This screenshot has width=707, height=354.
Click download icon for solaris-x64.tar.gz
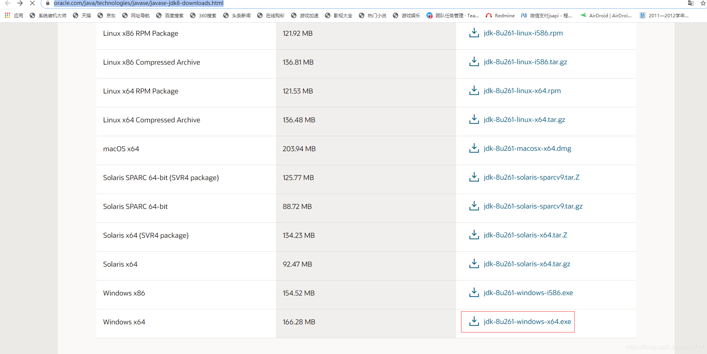[x=474, y=264]
